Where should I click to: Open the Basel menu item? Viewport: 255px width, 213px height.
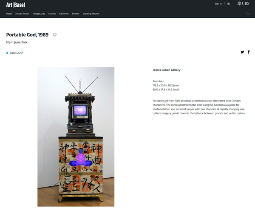[x=9, y=14]
